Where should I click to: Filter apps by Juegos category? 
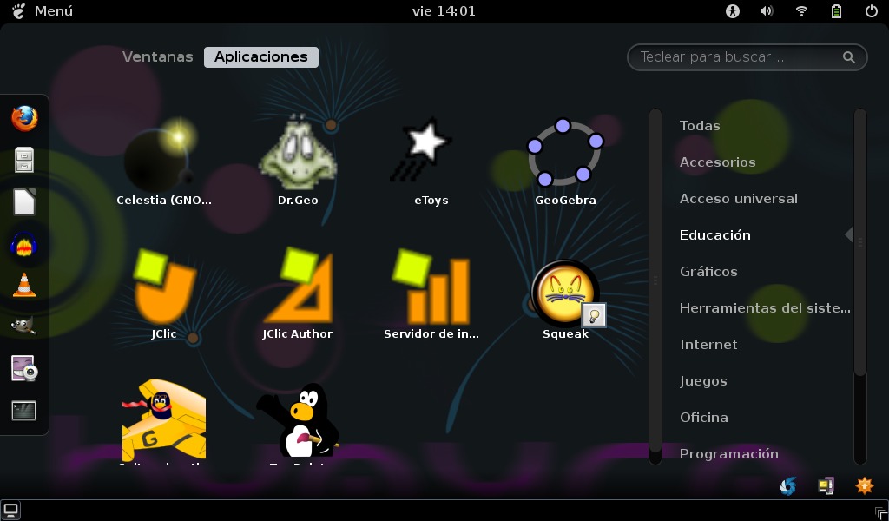coord(703,381)
